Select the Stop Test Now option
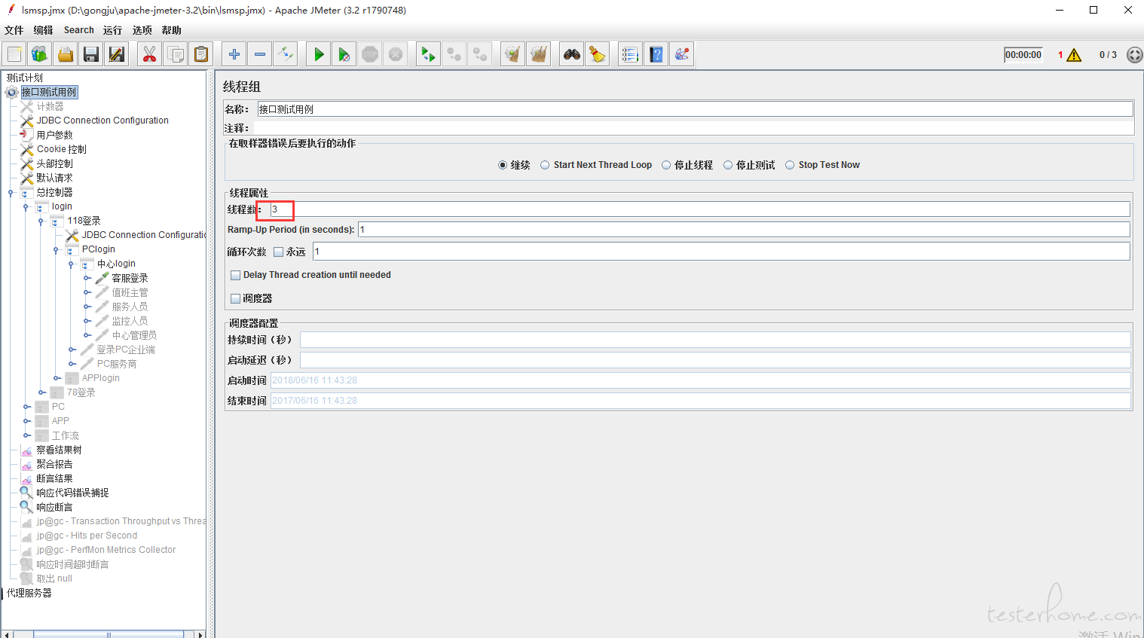The image size is (1144, 638). (790, 165)
